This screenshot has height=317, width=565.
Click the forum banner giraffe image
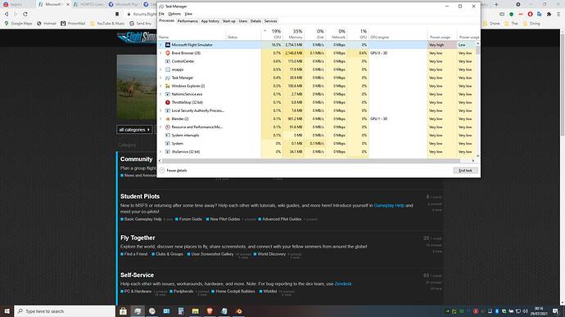pyautogui.click(x=136, y=87)
